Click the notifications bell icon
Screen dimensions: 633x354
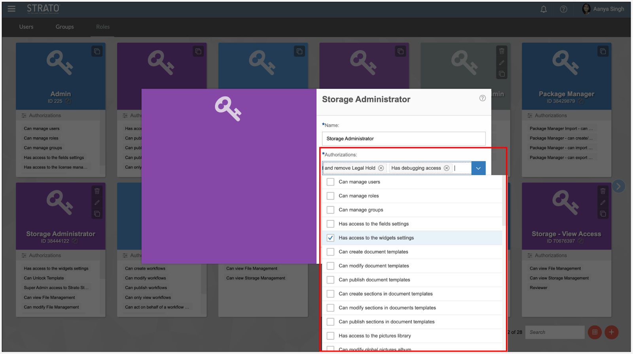pos(544,9)
